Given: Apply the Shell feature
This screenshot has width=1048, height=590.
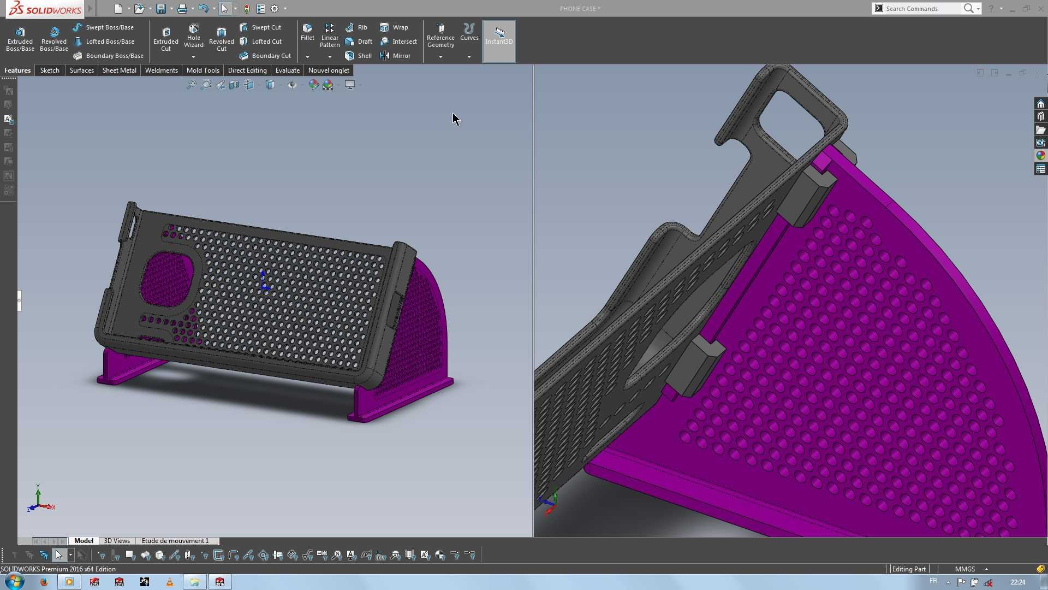Looking at the screenshot, I should click(x=359, y=56).
